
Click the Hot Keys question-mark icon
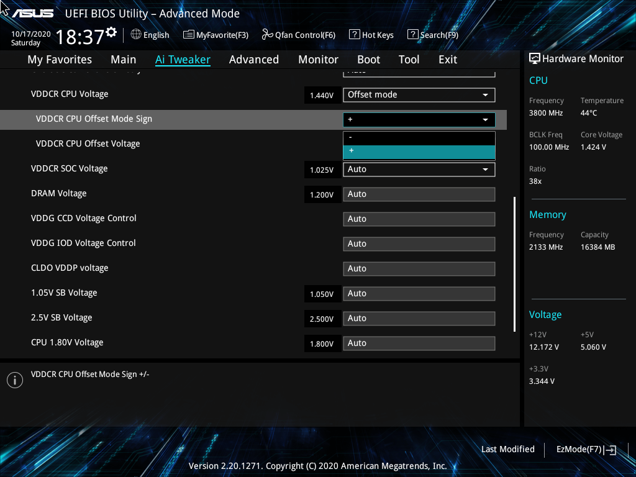(x=354, y=35)
